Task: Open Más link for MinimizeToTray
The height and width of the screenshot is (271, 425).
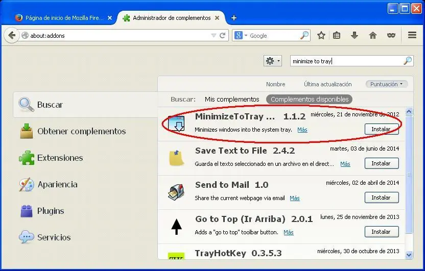Action: point(302,130)
